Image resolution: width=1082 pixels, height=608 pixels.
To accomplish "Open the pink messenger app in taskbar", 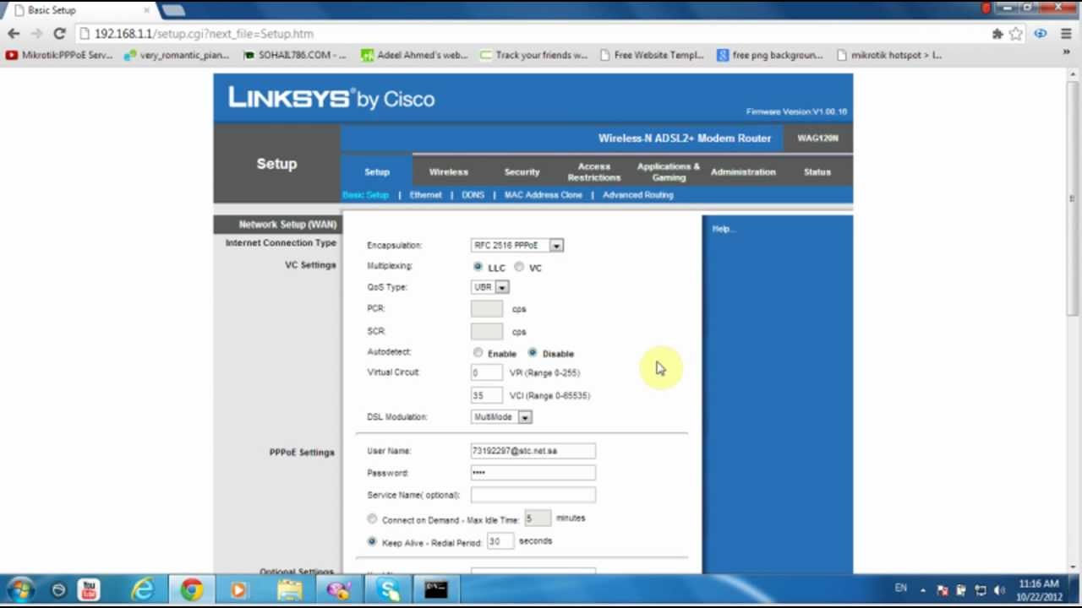I will pos(339,589).
